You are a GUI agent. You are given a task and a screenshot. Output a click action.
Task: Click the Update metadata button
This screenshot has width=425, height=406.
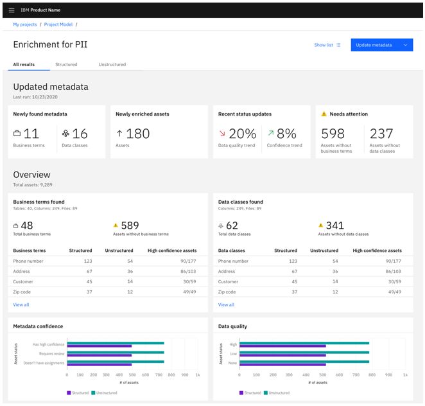tap(374, 45)
